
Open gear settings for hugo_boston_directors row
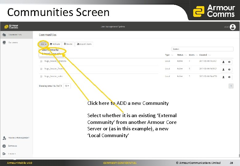[229, 62]
